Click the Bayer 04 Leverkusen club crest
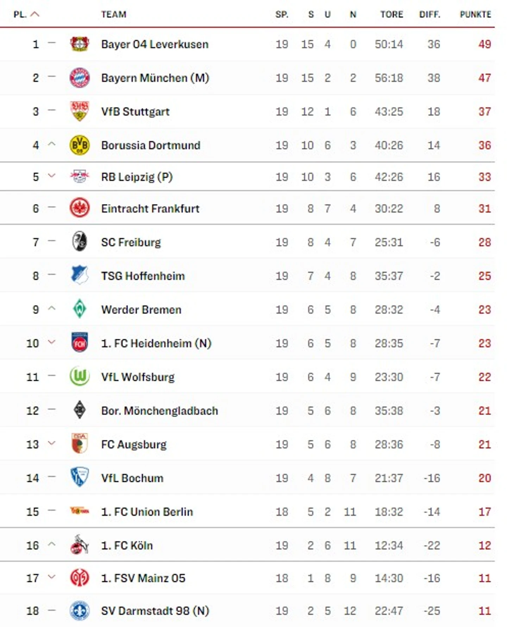 tap(80, 44)
